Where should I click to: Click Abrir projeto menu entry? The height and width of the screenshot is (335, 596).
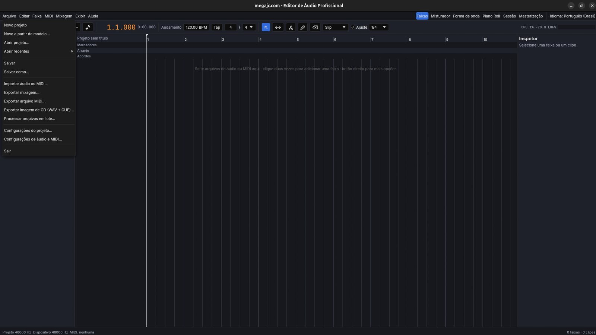[x=39, y=43]
